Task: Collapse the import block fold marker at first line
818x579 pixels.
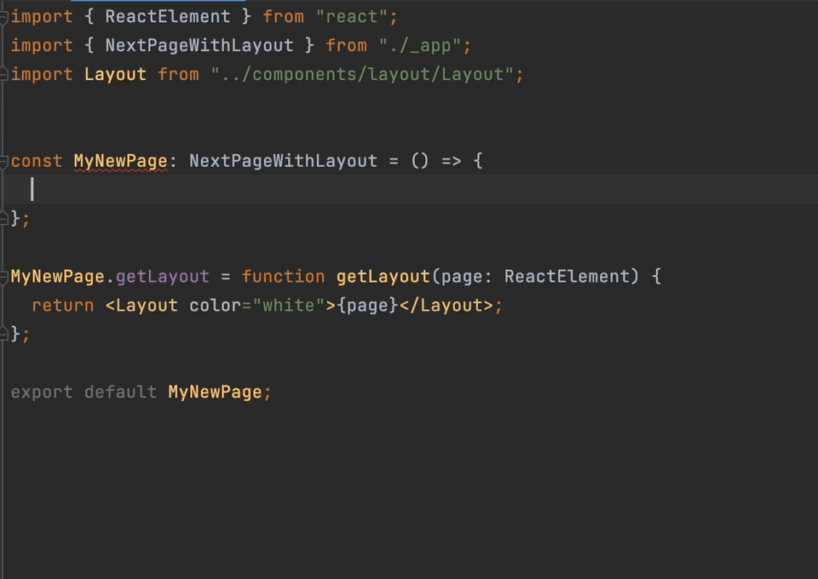Action: tap(3, 17)
